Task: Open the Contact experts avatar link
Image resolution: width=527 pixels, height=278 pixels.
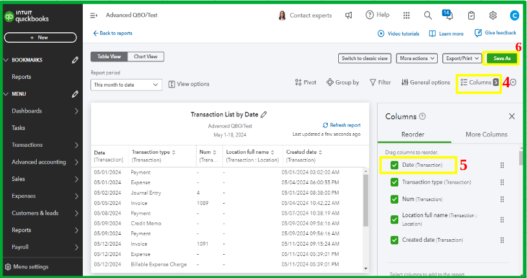Action: tap(305, 16)
